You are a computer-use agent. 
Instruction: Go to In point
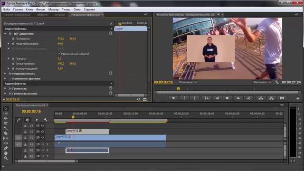(207, 98)
